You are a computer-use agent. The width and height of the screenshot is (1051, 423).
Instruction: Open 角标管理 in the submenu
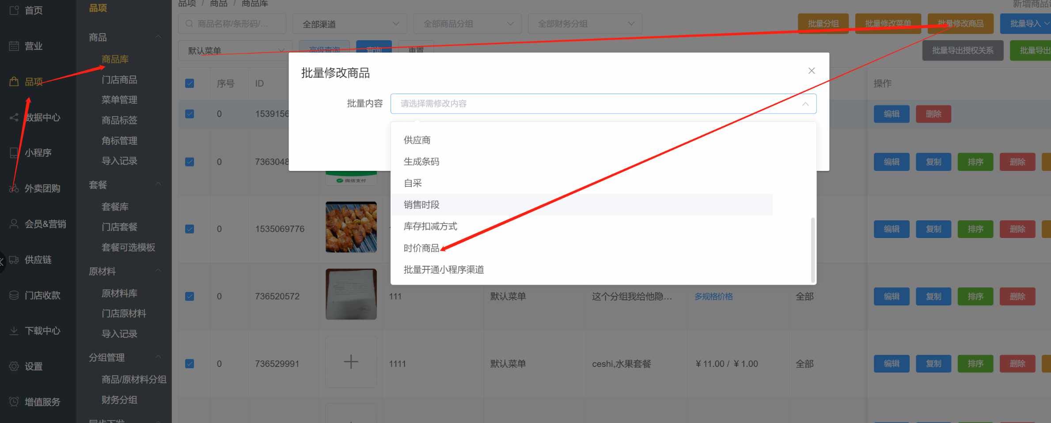(119, 140)
